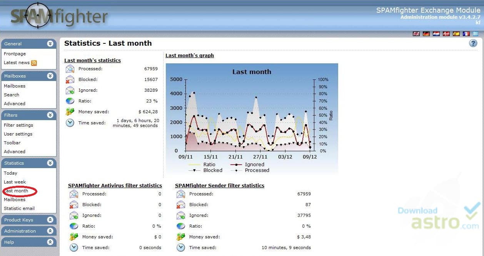Screen dimensions: 484x256
Task: Open Advanced under Filters section
Action: (x=15, y=152)
